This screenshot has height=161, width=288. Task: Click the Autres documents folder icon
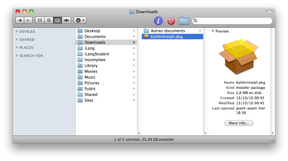tap(146, 31)
